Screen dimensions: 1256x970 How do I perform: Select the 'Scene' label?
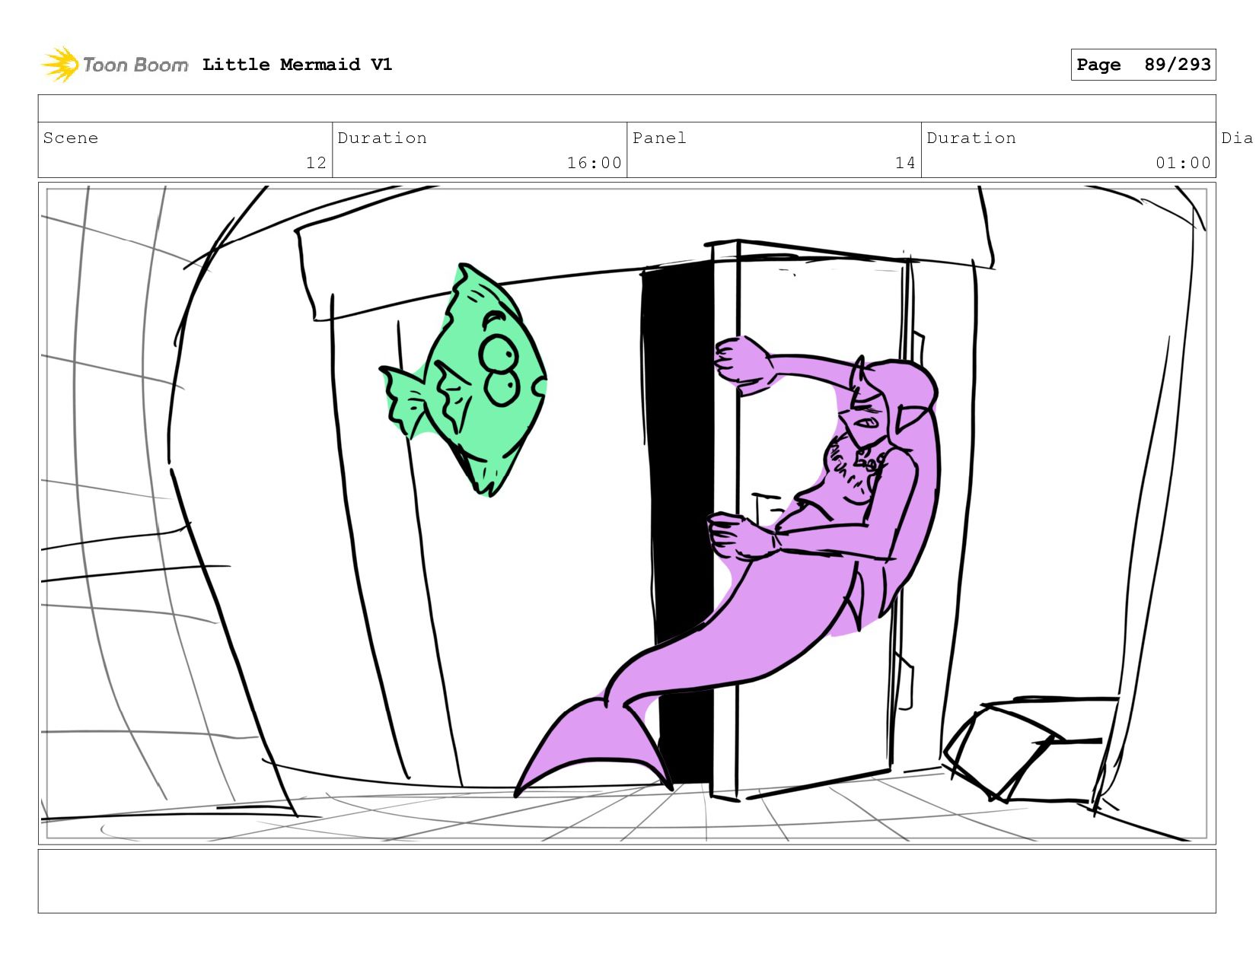[71, 138]
